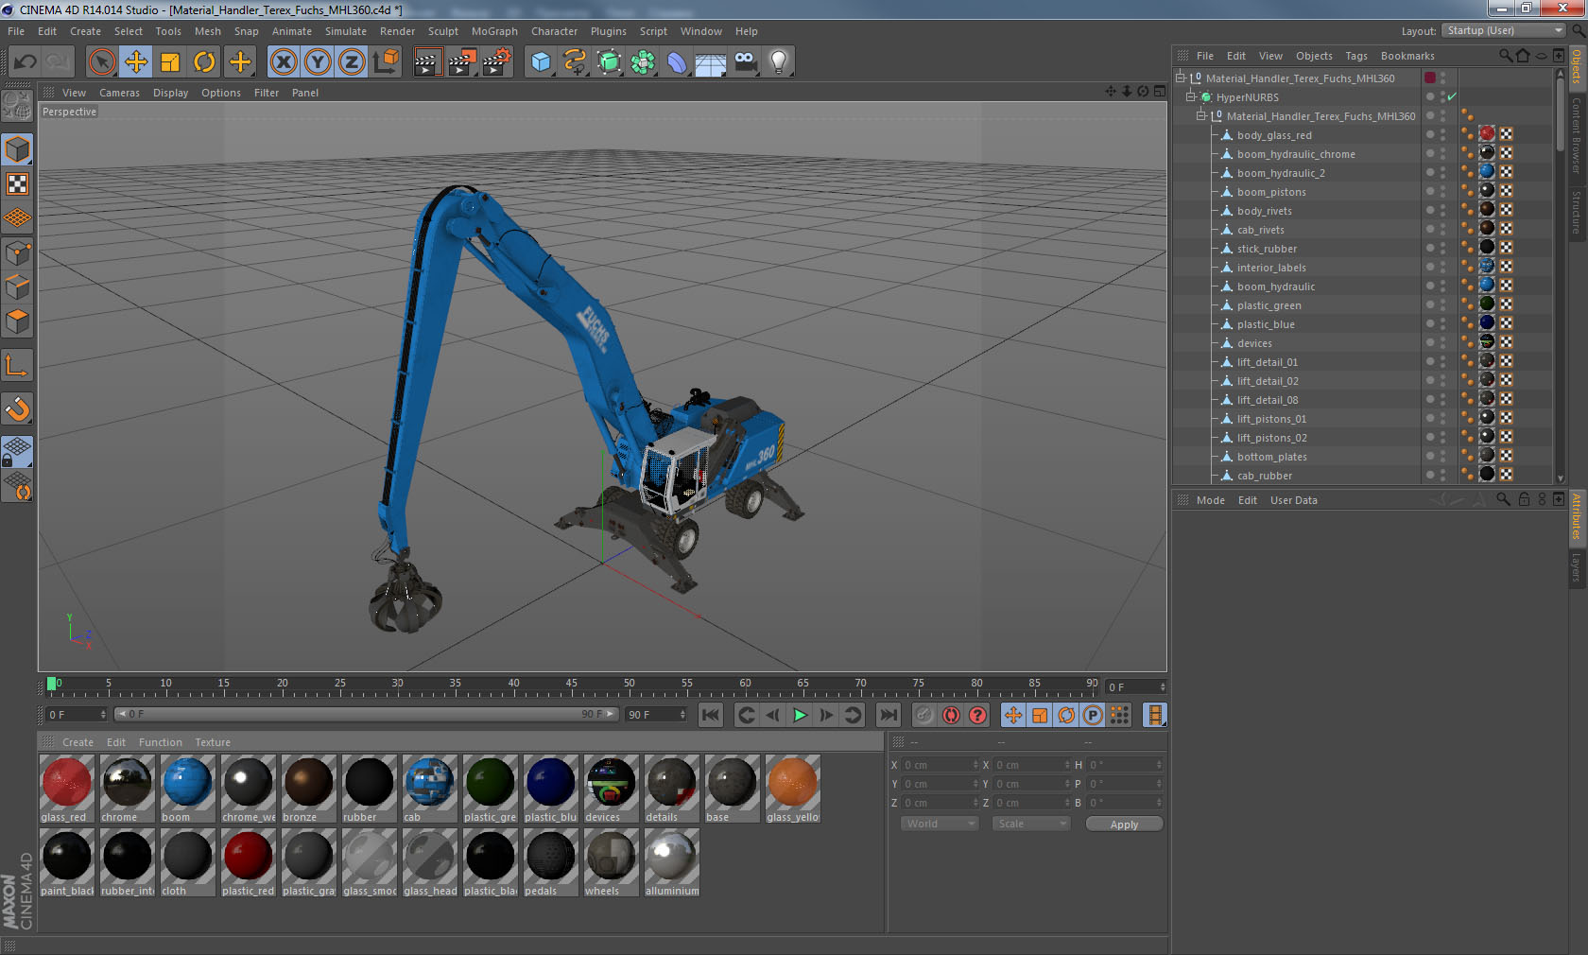The width and height of the screenshot is (1588, 955).
Task: Click the Undo arrow icon
Action: [25, 62]
